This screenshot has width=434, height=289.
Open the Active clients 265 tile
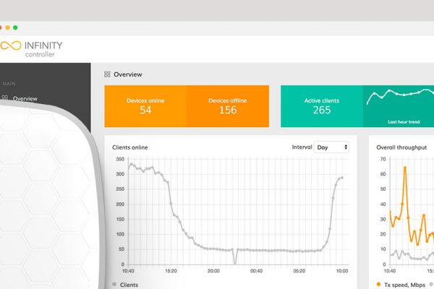click(322, 106)
